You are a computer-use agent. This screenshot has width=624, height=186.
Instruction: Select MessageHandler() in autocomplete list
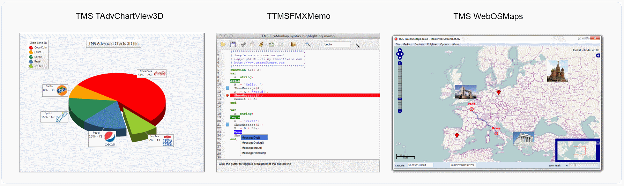coord(254,153)
